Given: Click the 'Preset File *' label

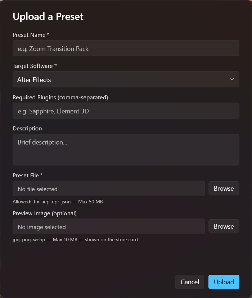Looking at the screenshot, I should point(28,176).
